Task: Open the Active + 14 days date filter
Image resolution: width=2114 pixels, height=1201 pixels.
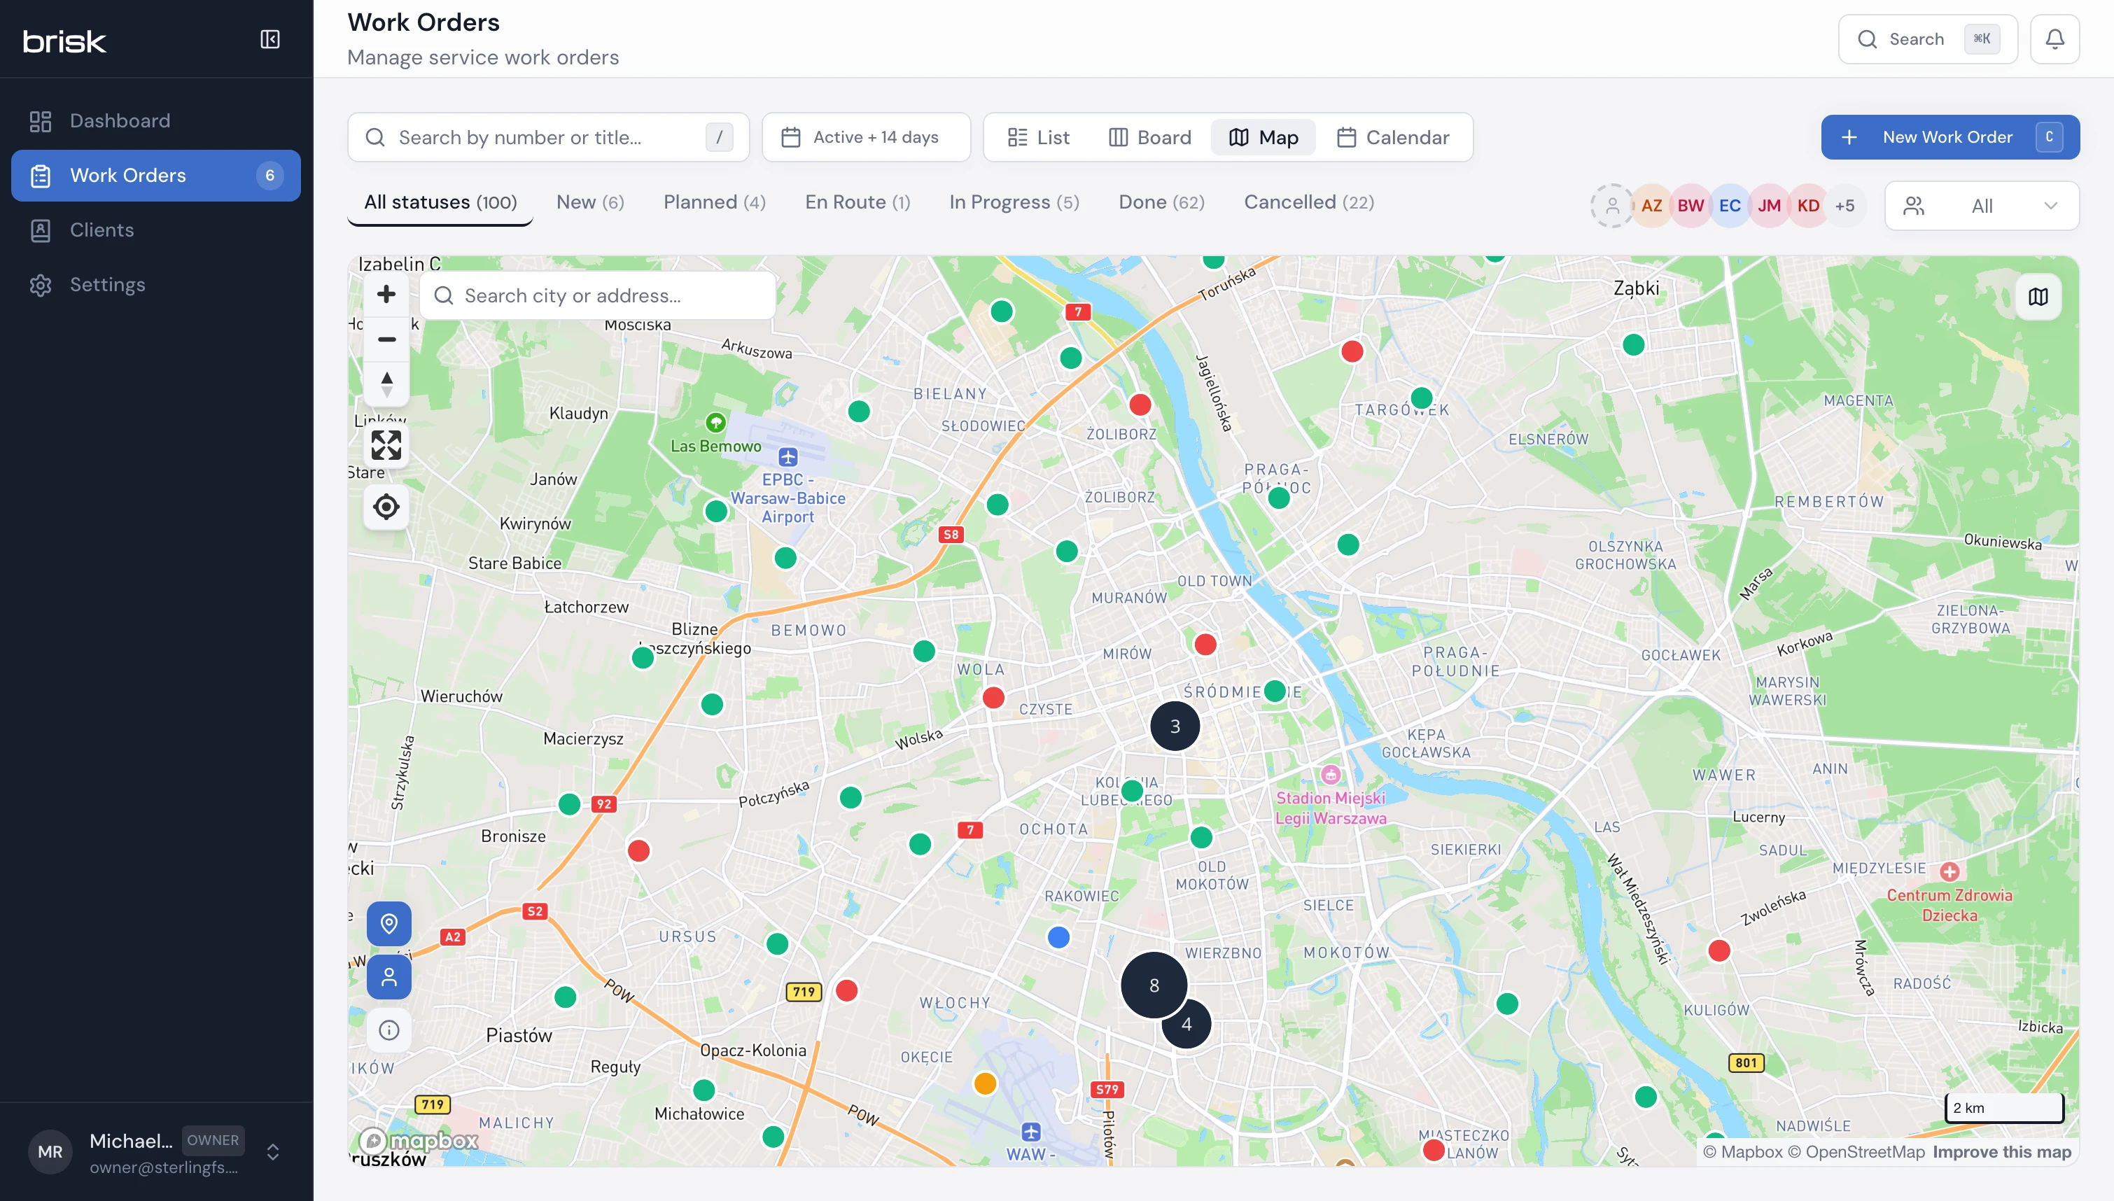Action: 866,138
